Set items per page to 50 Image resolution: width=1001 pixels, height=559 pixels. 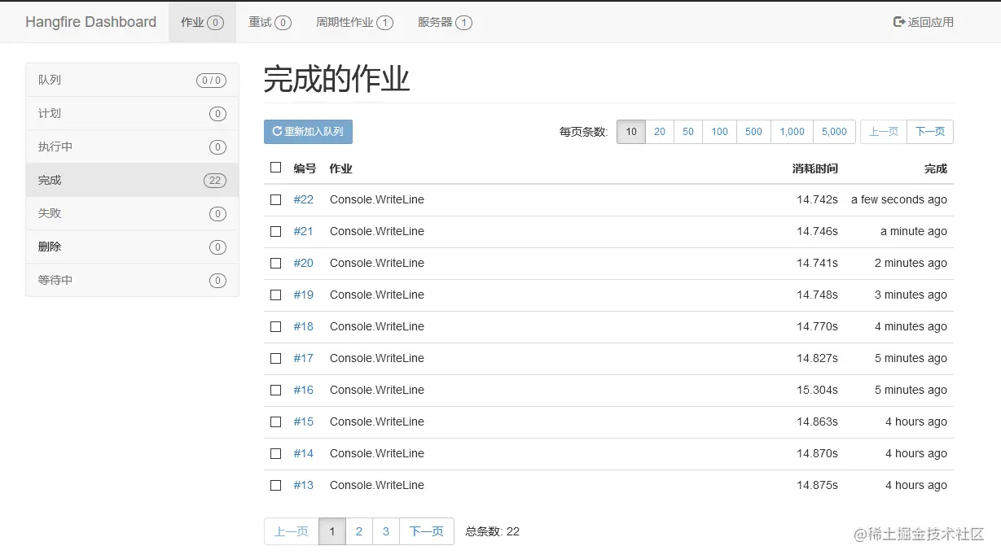pos(688,132)
